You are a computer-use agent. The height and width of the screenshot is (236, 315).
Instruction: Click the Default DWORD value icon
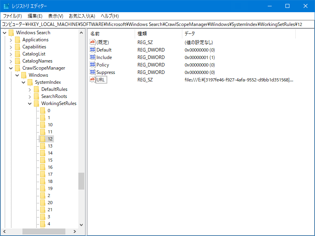tap(93, 50)
